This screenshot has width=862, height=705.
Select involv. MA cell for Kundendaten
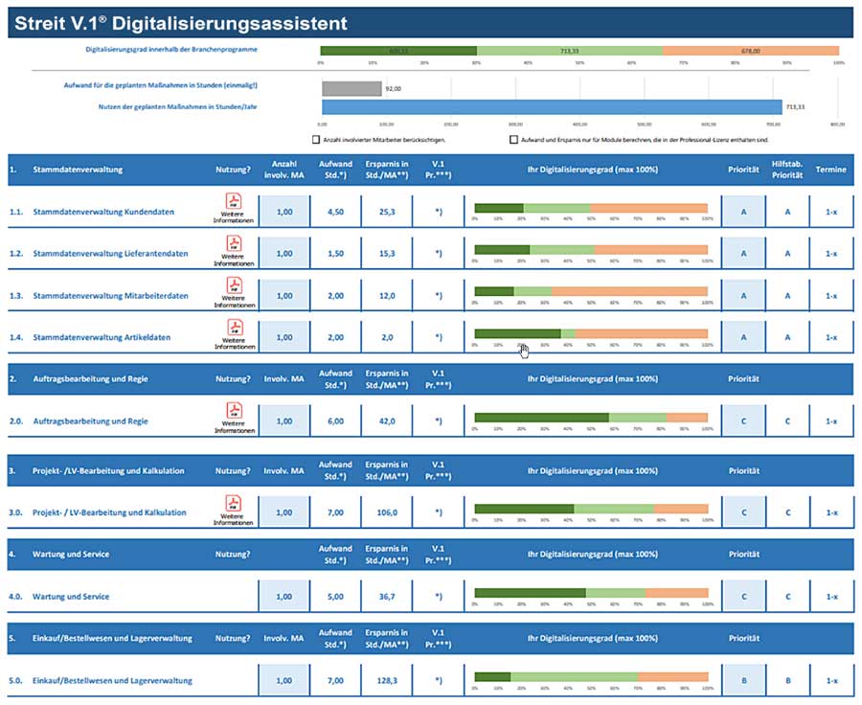click(x=284, y=211)
